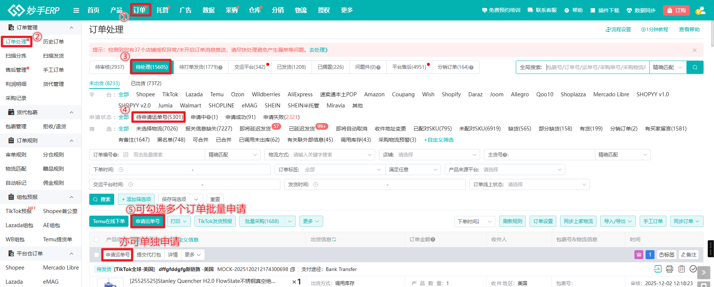Switch to the 待审核(2937) tab
Screen dimensions: 714x287
[110, 67]
